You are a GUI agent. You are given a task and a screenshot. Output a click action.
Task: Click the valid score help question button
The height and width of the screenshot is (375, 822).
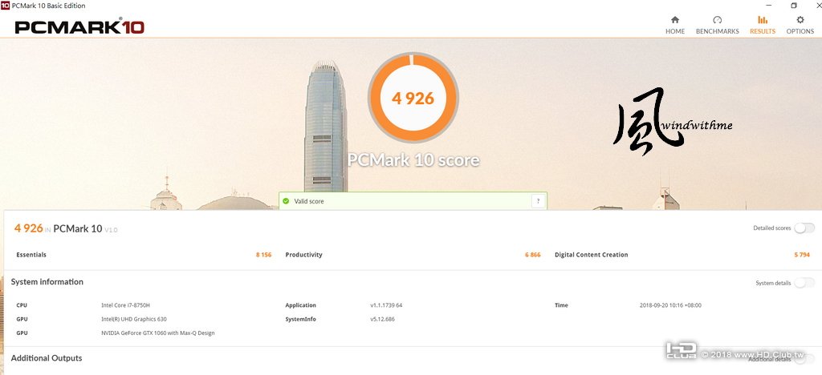tap(538, 201)
